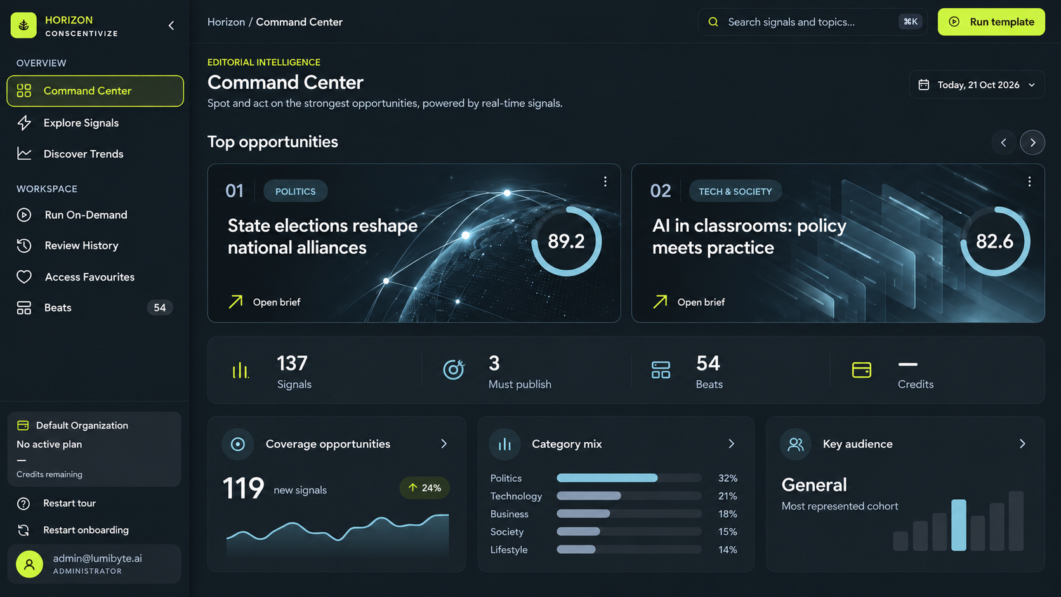Open the Today, 21 Oct 2026 date dropdown
The image size is (1061, 597).
pyautogui.click(x=977, y=84)
